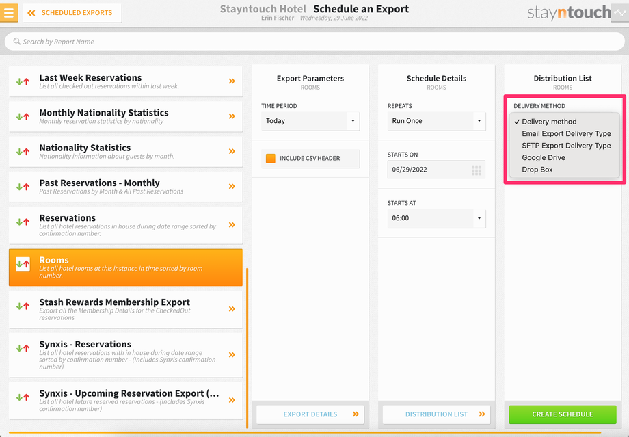This screenshot has height=437, width=629.
Task: Click Reservations export arrows icon
Action: (23, 222)
